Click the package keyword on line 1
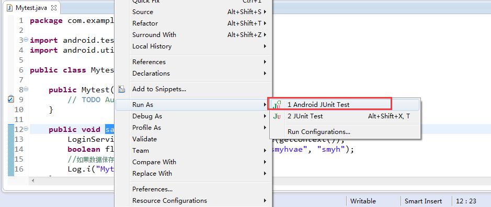 tap(47, 21)
